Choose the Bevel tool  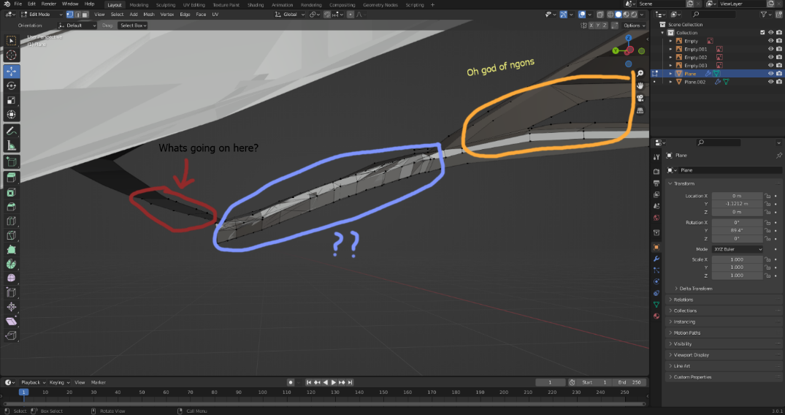[x=11, y=207]
